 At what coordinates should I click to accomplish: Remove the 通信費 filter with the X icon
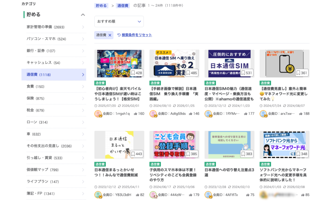(x=110, y=35)
